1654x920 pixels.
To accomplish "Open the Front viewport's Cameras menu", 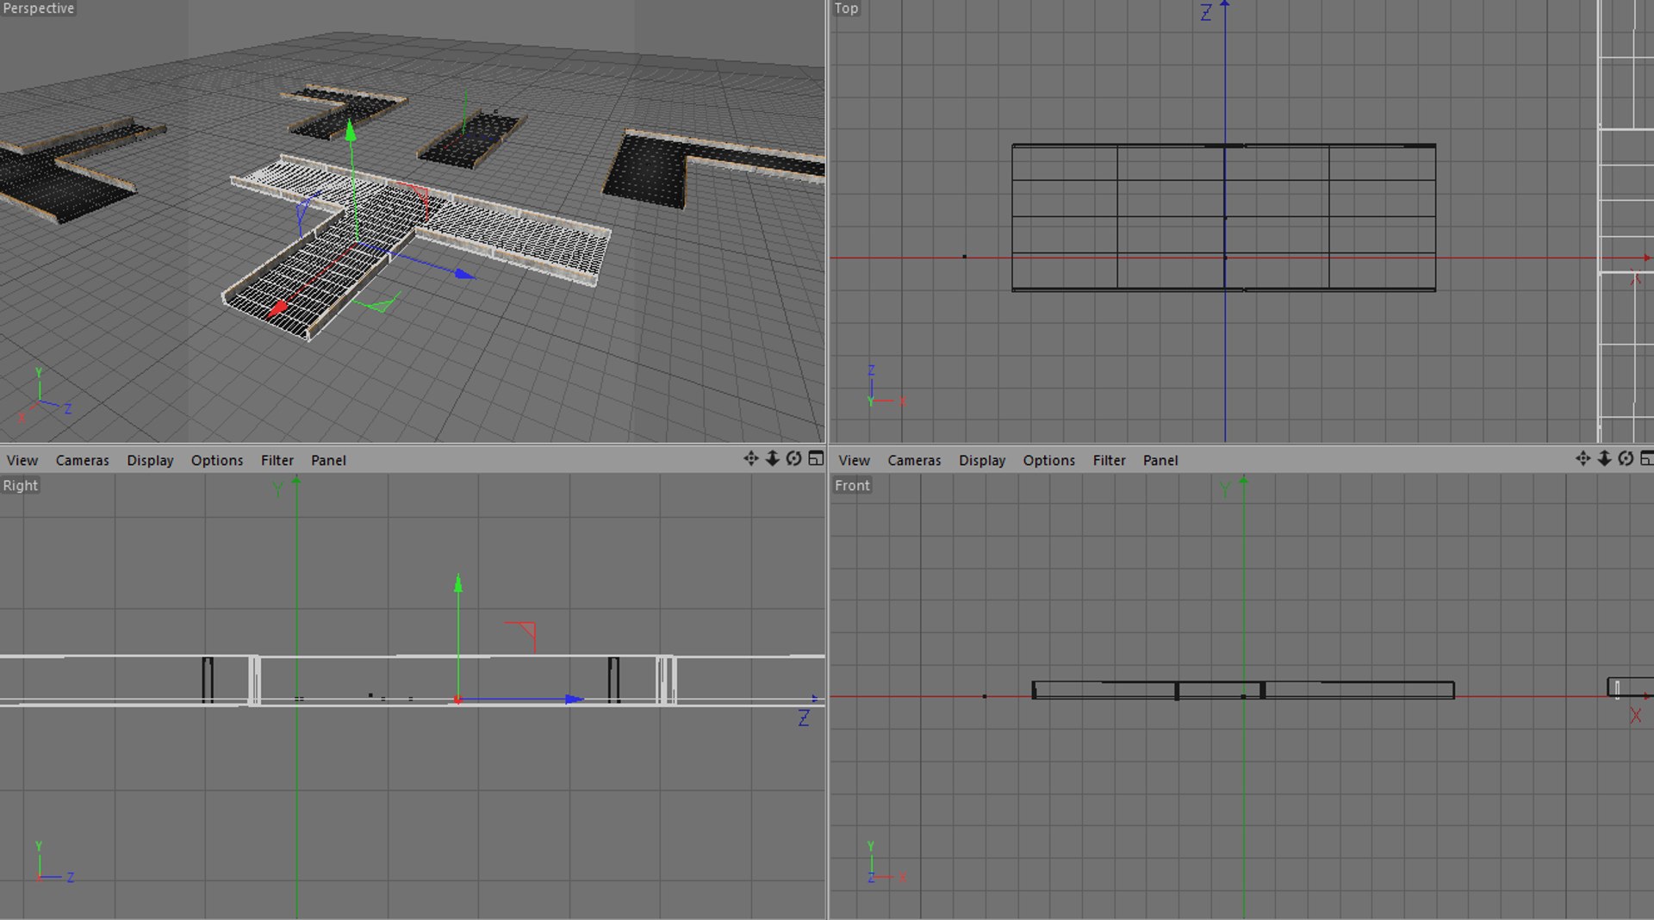I will (x=915, y=460).
